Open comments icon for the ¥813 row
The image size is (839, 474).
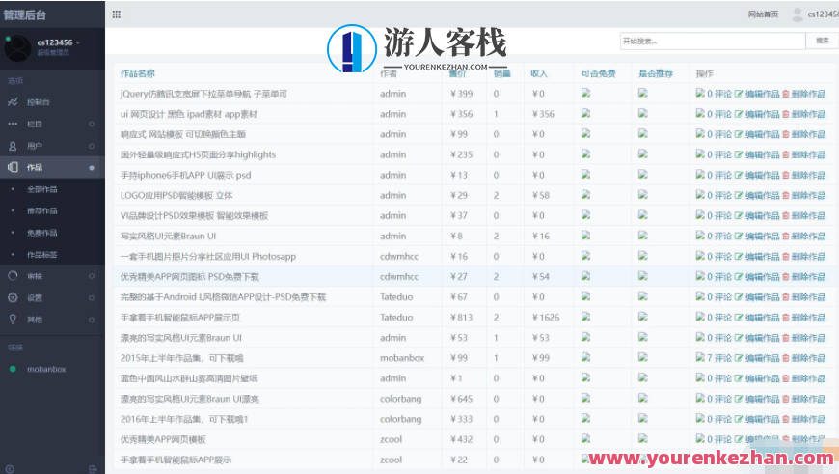point(700,317)
